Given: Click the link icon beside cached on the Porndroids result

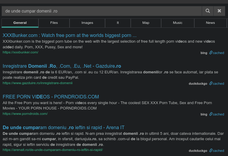Looking at the screenshot, I should coord(211,114).
